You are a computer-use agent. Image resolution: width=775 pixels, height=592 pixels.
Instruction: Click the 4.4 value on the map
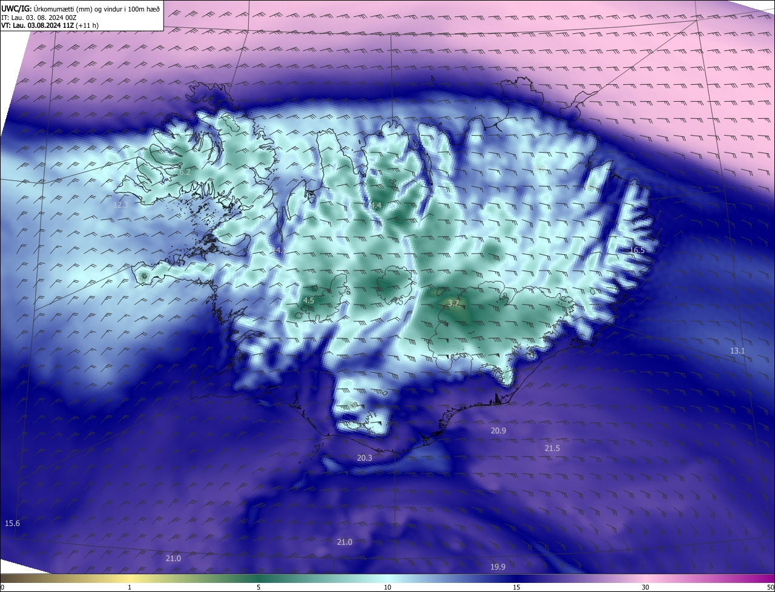point(375,206)
